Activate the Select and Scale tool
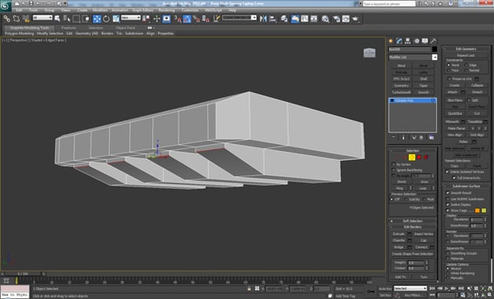This screenshot has height=299, width=494. coord(116,19)
